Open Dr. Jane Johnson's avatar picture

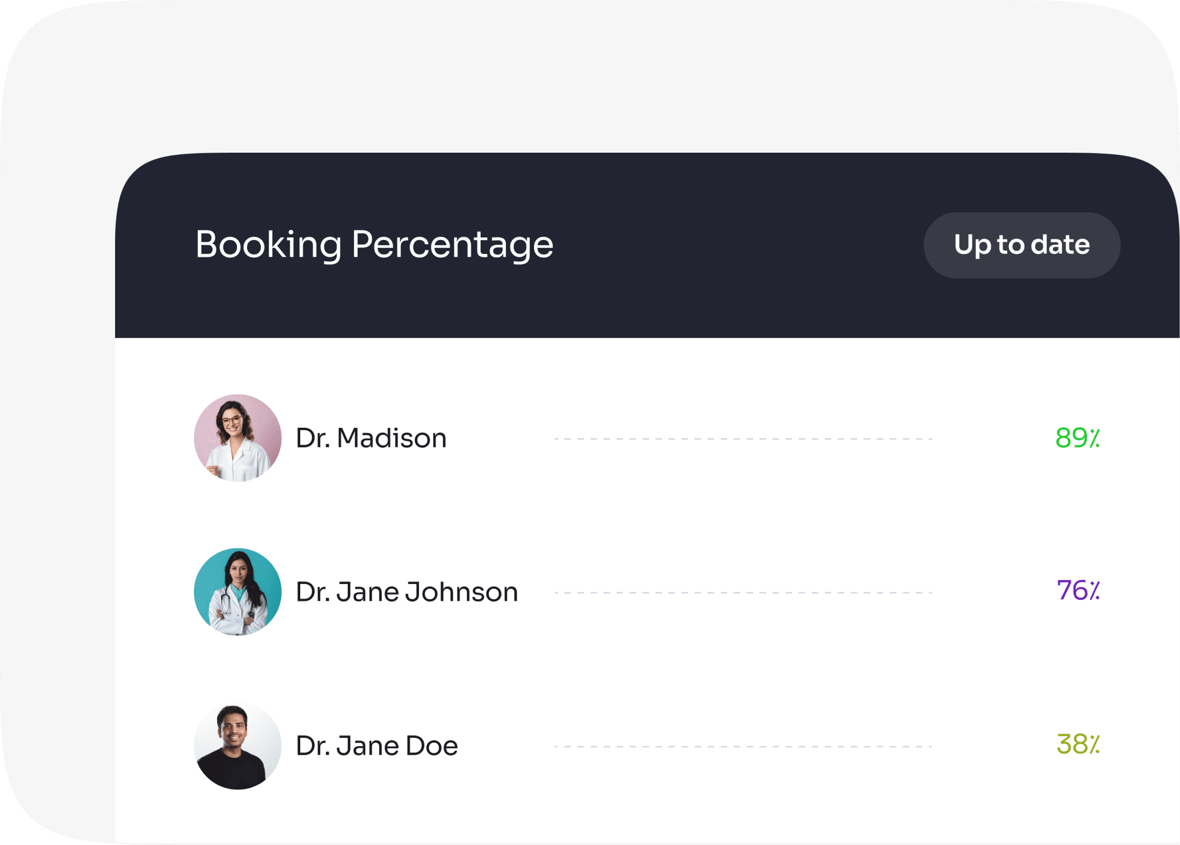coord(237,591)
